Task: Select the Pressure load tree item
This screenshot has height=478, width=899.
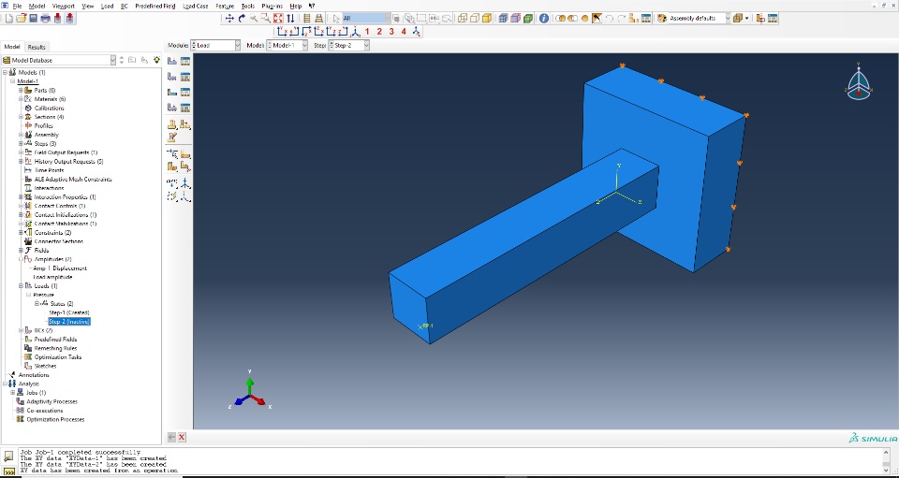Action: point(44,295)
